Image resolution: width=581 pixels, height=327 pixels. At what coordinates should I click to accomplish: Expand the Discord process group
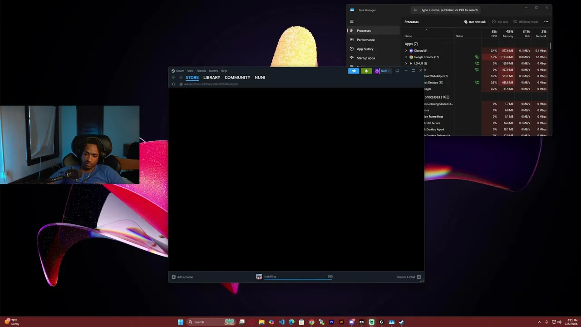tap(406, 51)
